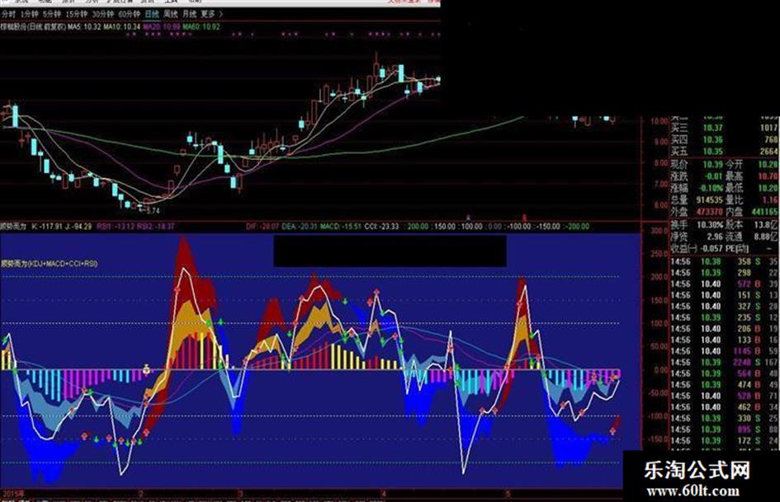Click the J: -94.29 indicator reading

pos(78,227)
